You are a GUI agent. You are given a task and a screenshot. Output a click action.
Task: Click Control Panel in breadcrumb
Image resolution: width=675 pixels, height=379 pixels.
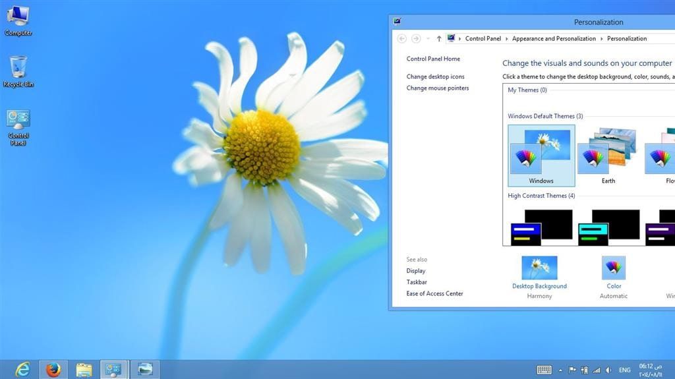point(483,38)
